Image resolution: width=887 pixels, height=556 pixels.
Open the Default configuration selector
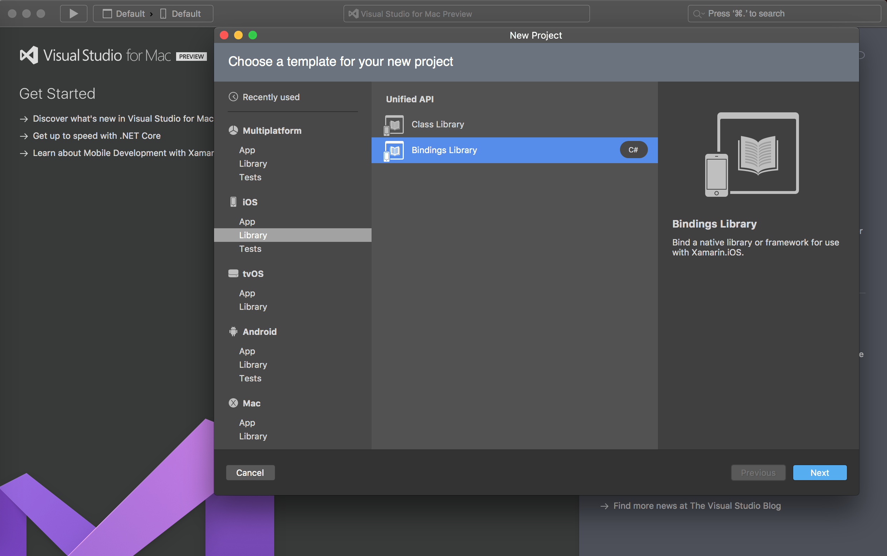pyautogui.click(x=124, y=14)
